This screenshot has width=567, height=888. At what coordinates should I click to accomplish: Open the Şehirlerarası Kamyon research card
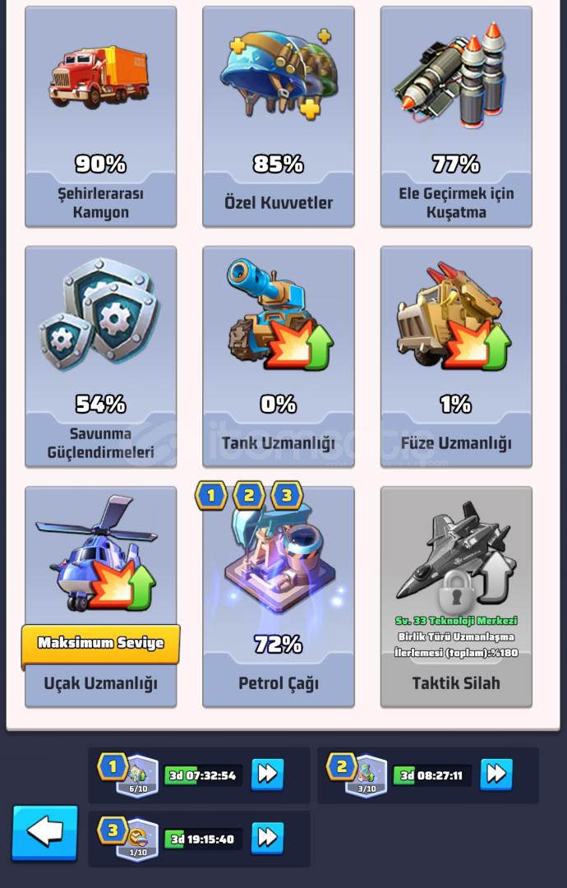point(101,117)
